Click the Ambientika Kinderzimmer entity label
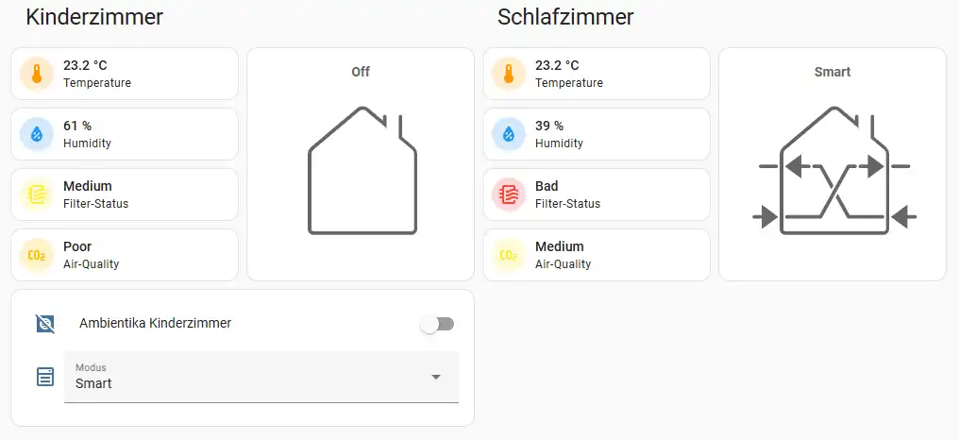 pyautogui.click(x=156, y=323)
